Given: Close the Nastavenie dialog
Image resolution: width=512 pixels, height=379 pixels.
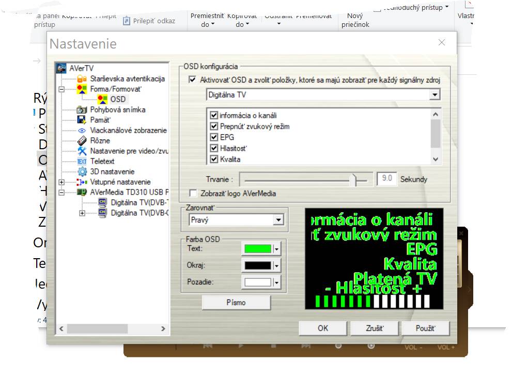Looking at the screenshot, I should [x=442, y=42].
